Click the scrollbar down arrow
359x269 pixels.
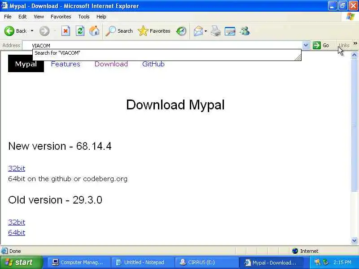pos(354,240)
